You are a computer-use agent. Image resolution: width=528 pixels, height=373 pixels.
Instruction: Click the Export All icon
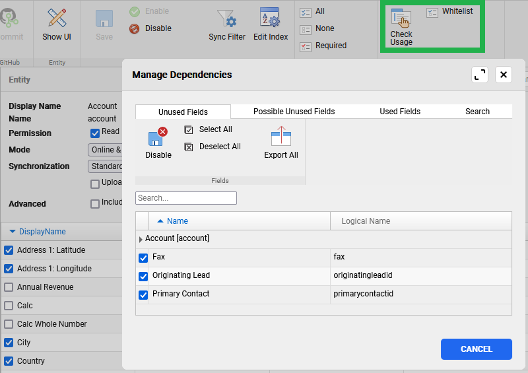pyautogui.click(x=281, y=137)
